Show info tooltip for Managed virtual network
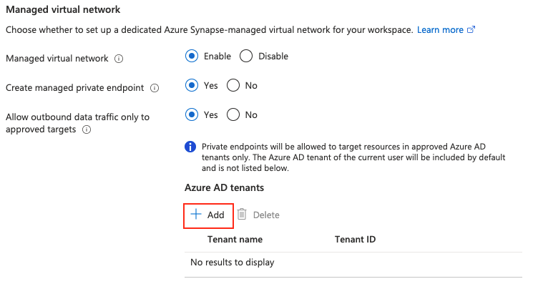Viewport: 533px width, 289px height. (x=119, y=59)
